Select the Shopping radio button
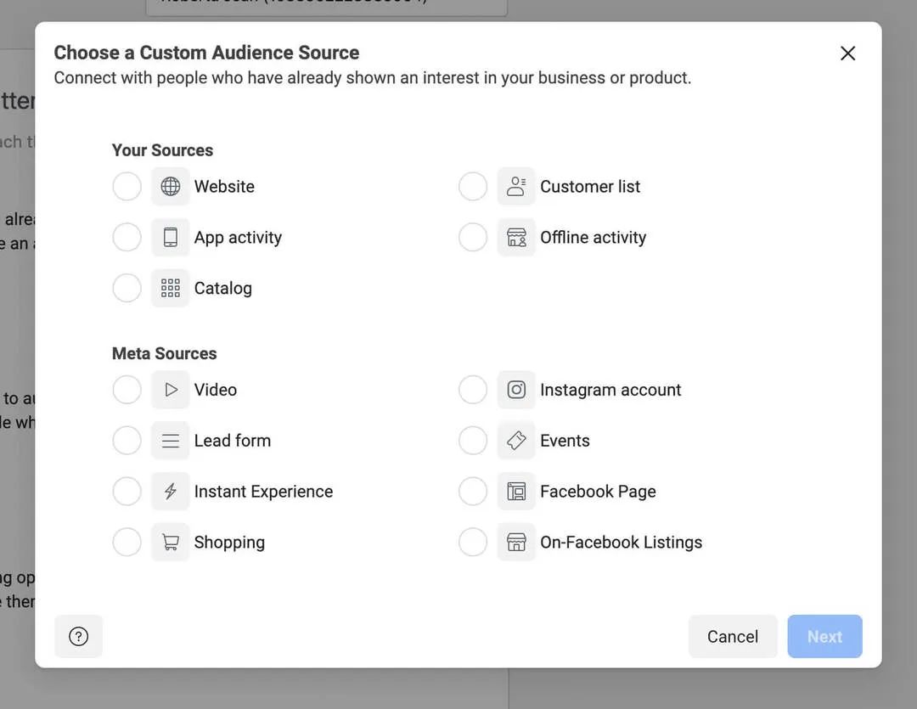 (x=127, y=543)
